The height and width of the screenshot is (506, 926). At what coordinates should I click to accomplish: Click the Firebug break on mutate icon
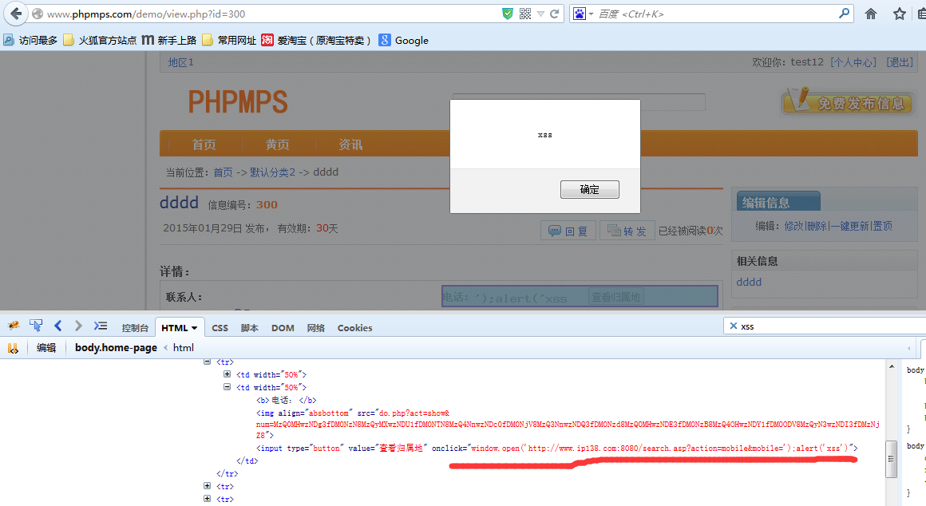[13, 348]
